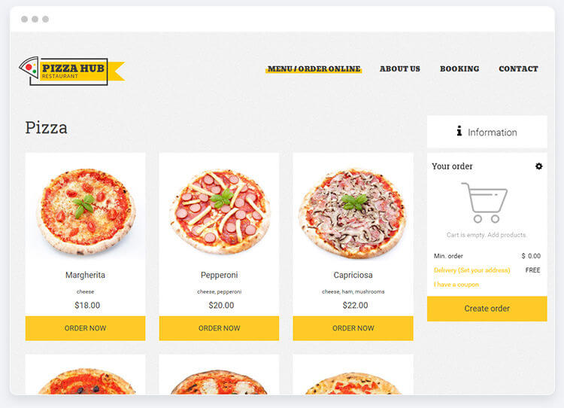Open the Booking menu item

459,69
